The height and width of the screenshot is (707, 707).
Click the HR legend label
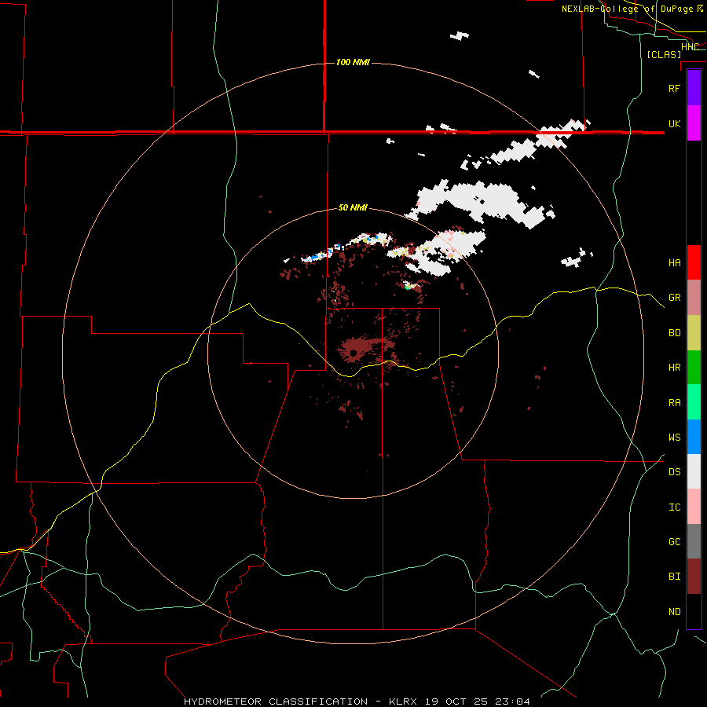pos(674,368)
